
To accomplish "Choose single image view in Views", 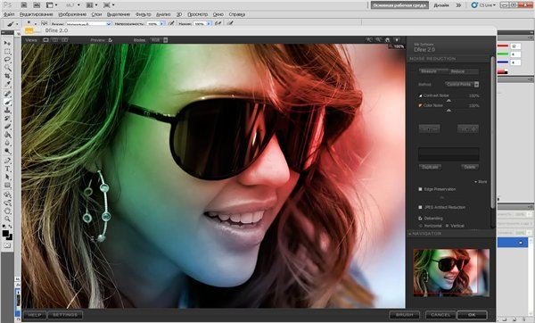I will click(45, 40).
